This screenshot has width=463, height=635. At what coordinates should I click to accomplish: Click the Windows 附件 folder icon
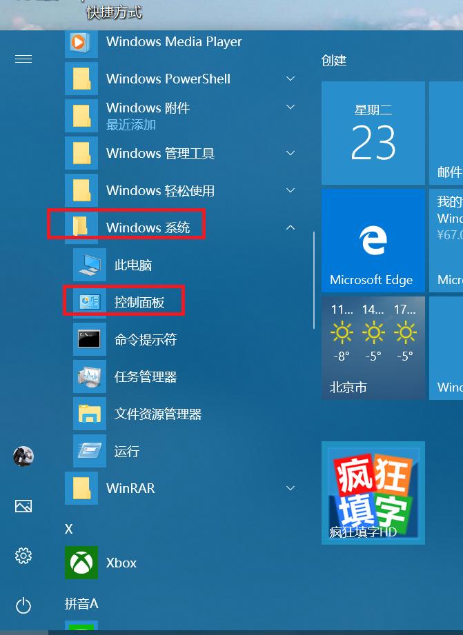tap(81, 116)
